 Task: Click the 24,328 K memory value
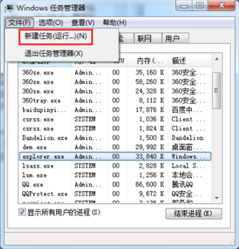150,91
